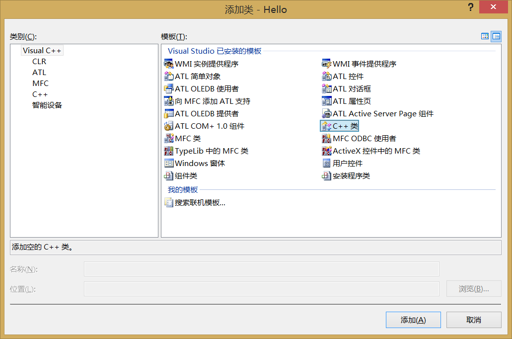
Task: Select 向 MFC 添加 ATL 支持 icon
Action: tap(169, 101)
